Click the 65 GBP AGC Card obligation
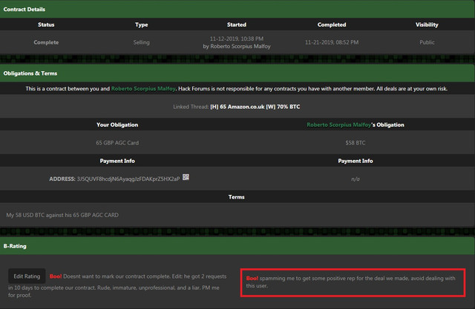The image size is (475, 309). point(117,143)
